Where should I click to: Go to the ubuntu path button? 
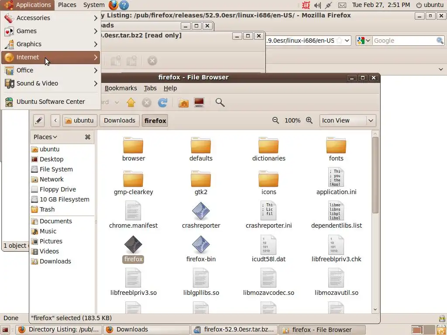80,120
